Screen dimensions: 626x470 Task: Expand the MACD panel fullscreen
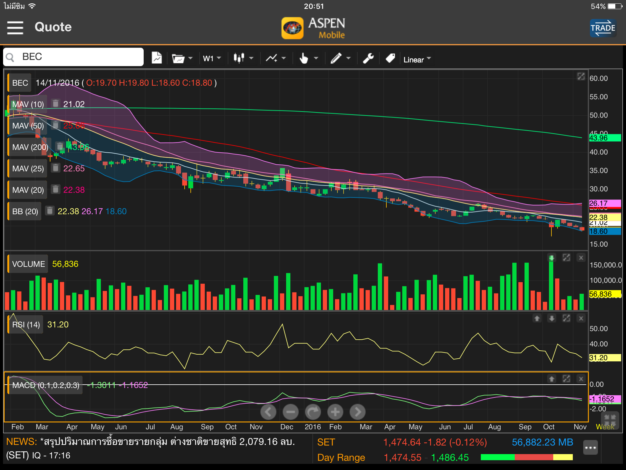(566, 379)
